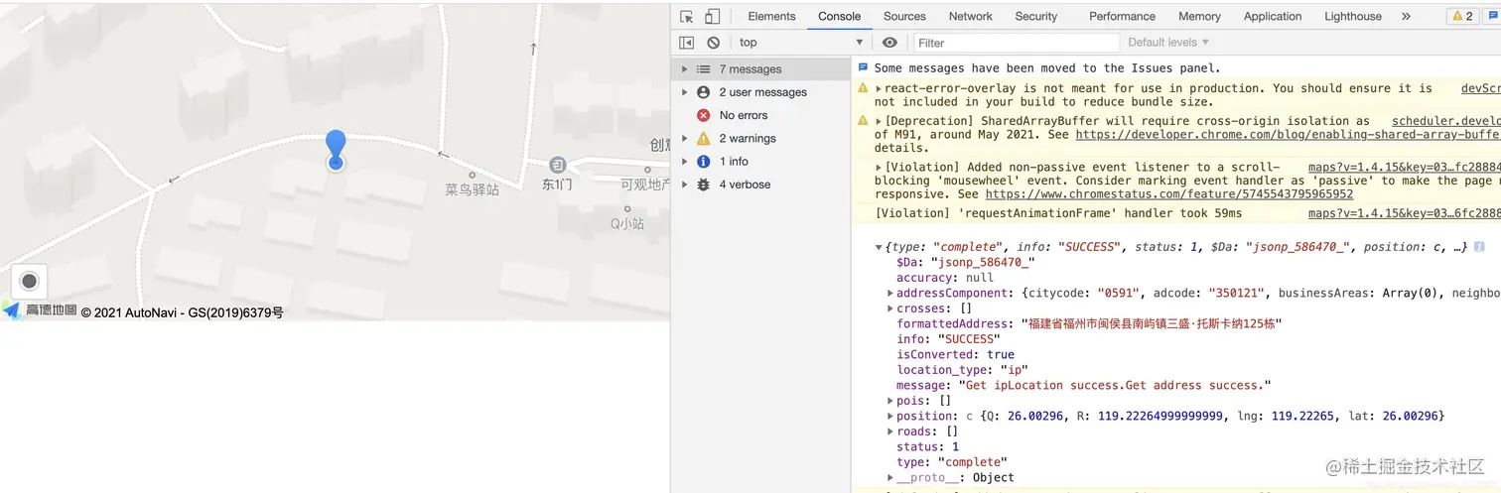The width and height of the screenshot is (1501, 493).
Task: Open the developer.chrome.com shared-array-buffer link
Action: click(x=1288, y=135)
